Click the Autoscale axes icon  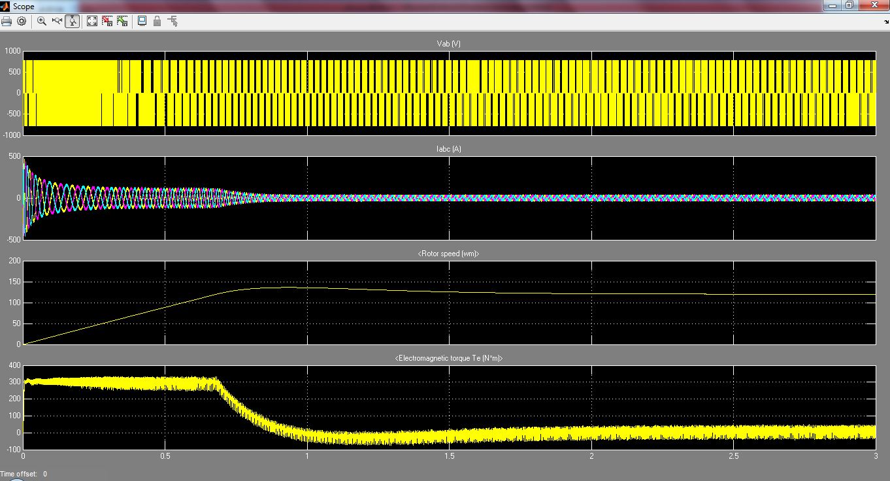pyautogui.click(x=92, y=21)
